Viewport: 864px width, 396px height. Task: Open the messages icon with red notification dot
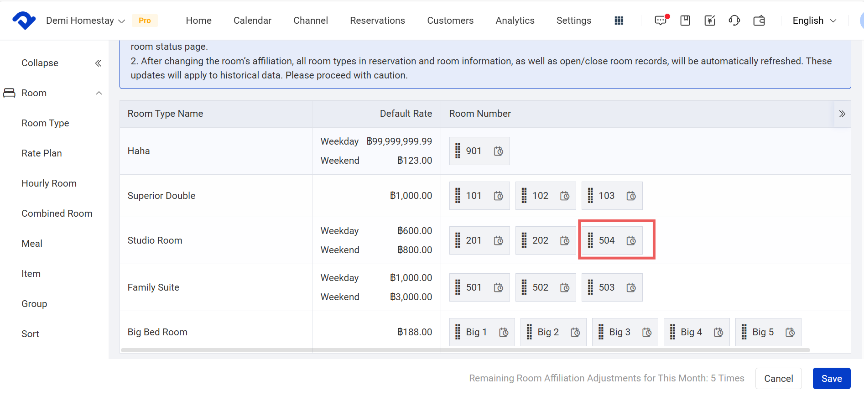click(661, 21)
